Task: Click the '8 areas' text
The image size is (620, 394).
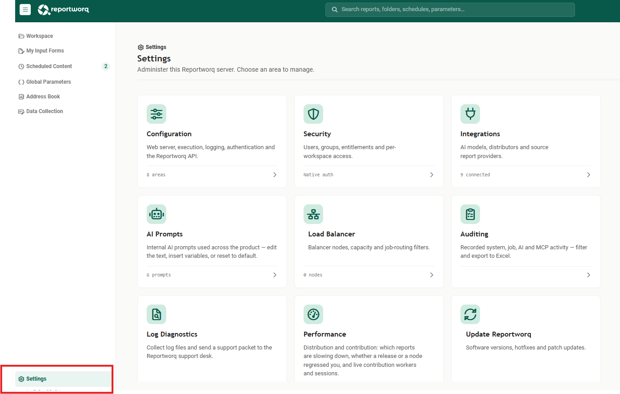Action: (156, 175)
